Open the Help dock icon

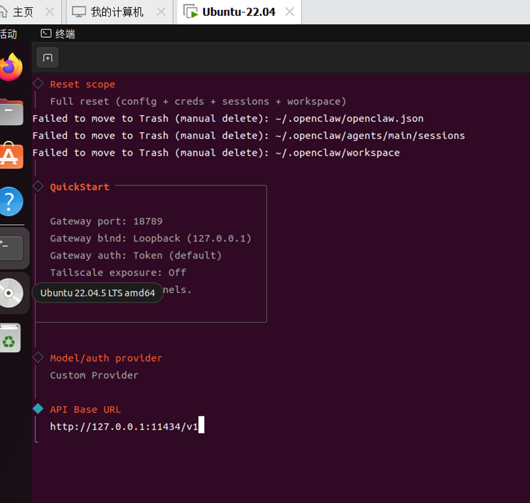(11, 202)
